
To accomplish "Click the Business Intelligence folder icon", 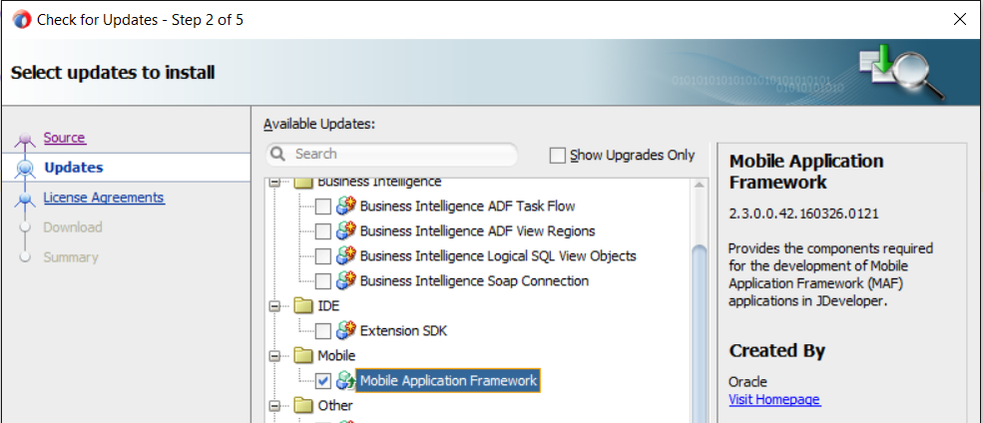I will 303,183.
